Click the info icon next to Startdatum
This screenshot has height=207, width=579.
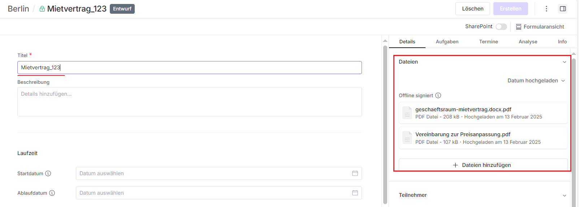pos(48,173)
